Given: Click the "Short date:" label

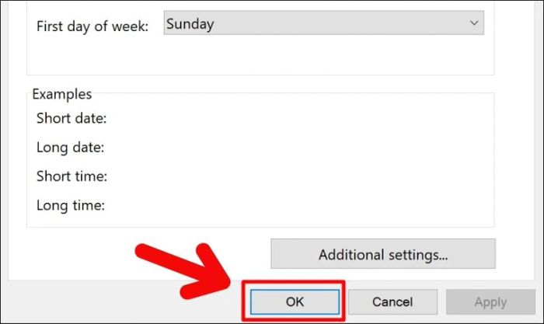Looking at the screenshot, I should point(71,118).
